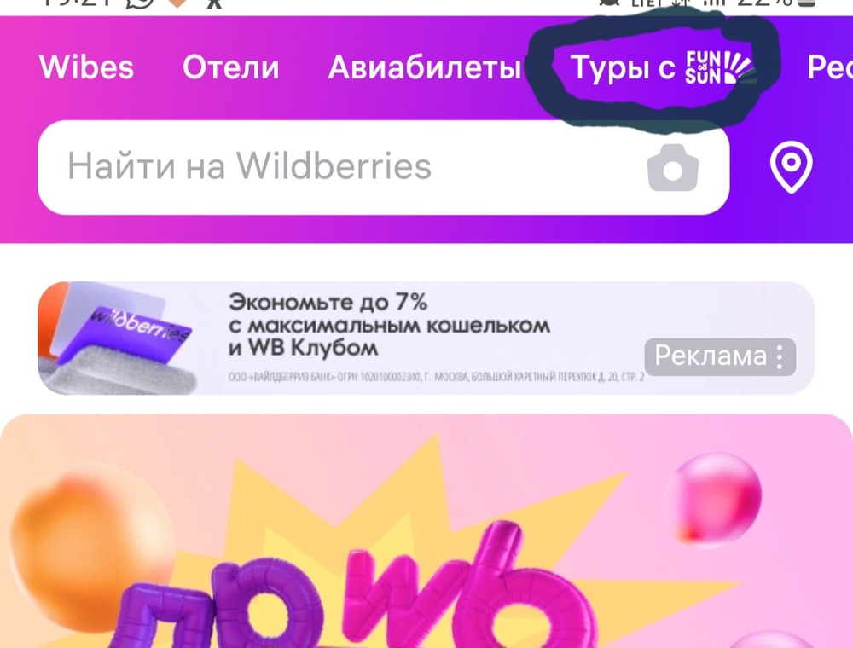Image resolution: width=853 pixels, height=648 pixels.
Task: Tap the Fun&Sun logo in the top bar
Action: [x=717, y=67]
